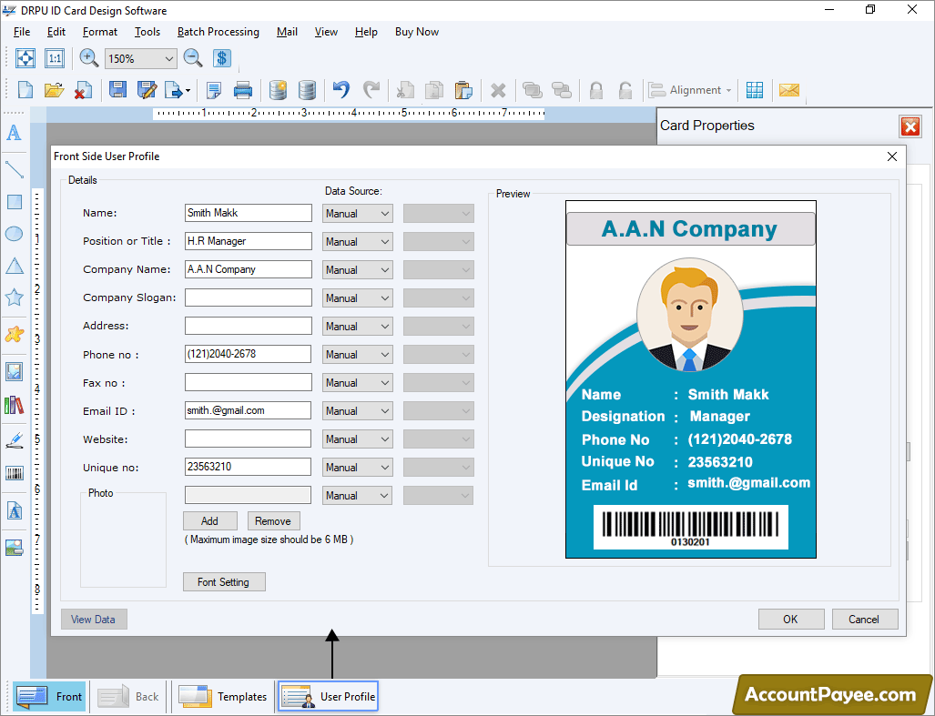The image size is (935, 716).
Task: Click the Add photo button
Action: [x=210, y=521]
